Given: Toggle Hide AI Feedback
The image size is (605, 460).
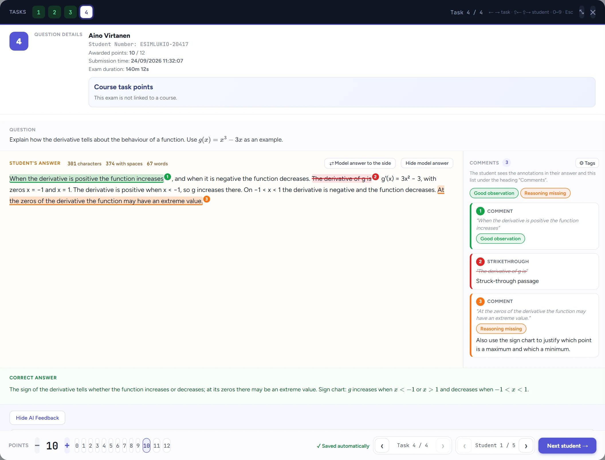Looking at the screenshot, I should (37, 418).
